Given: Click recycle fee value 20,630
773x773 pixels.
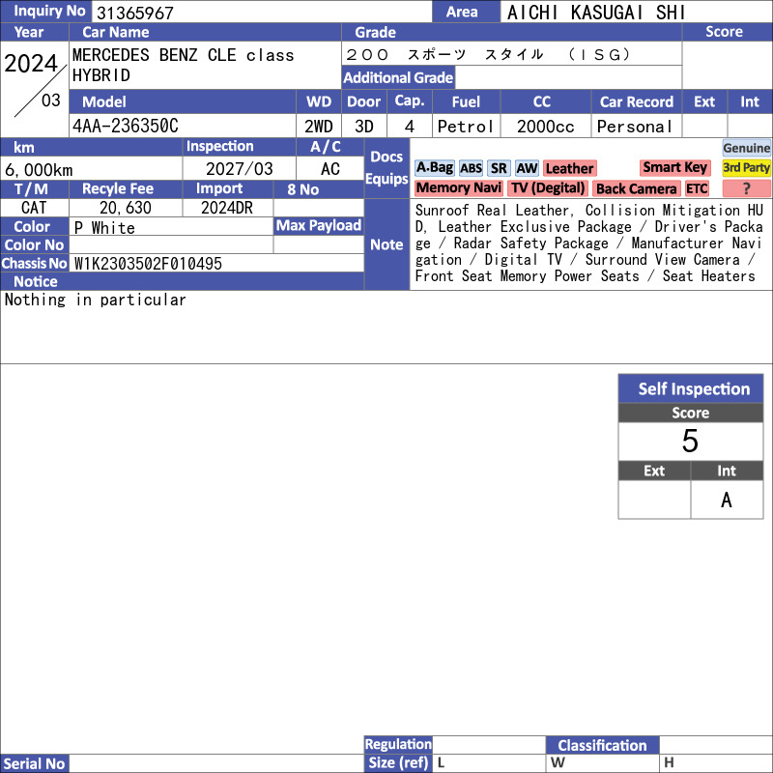Looking at the screenshot, I should point(126,208).
